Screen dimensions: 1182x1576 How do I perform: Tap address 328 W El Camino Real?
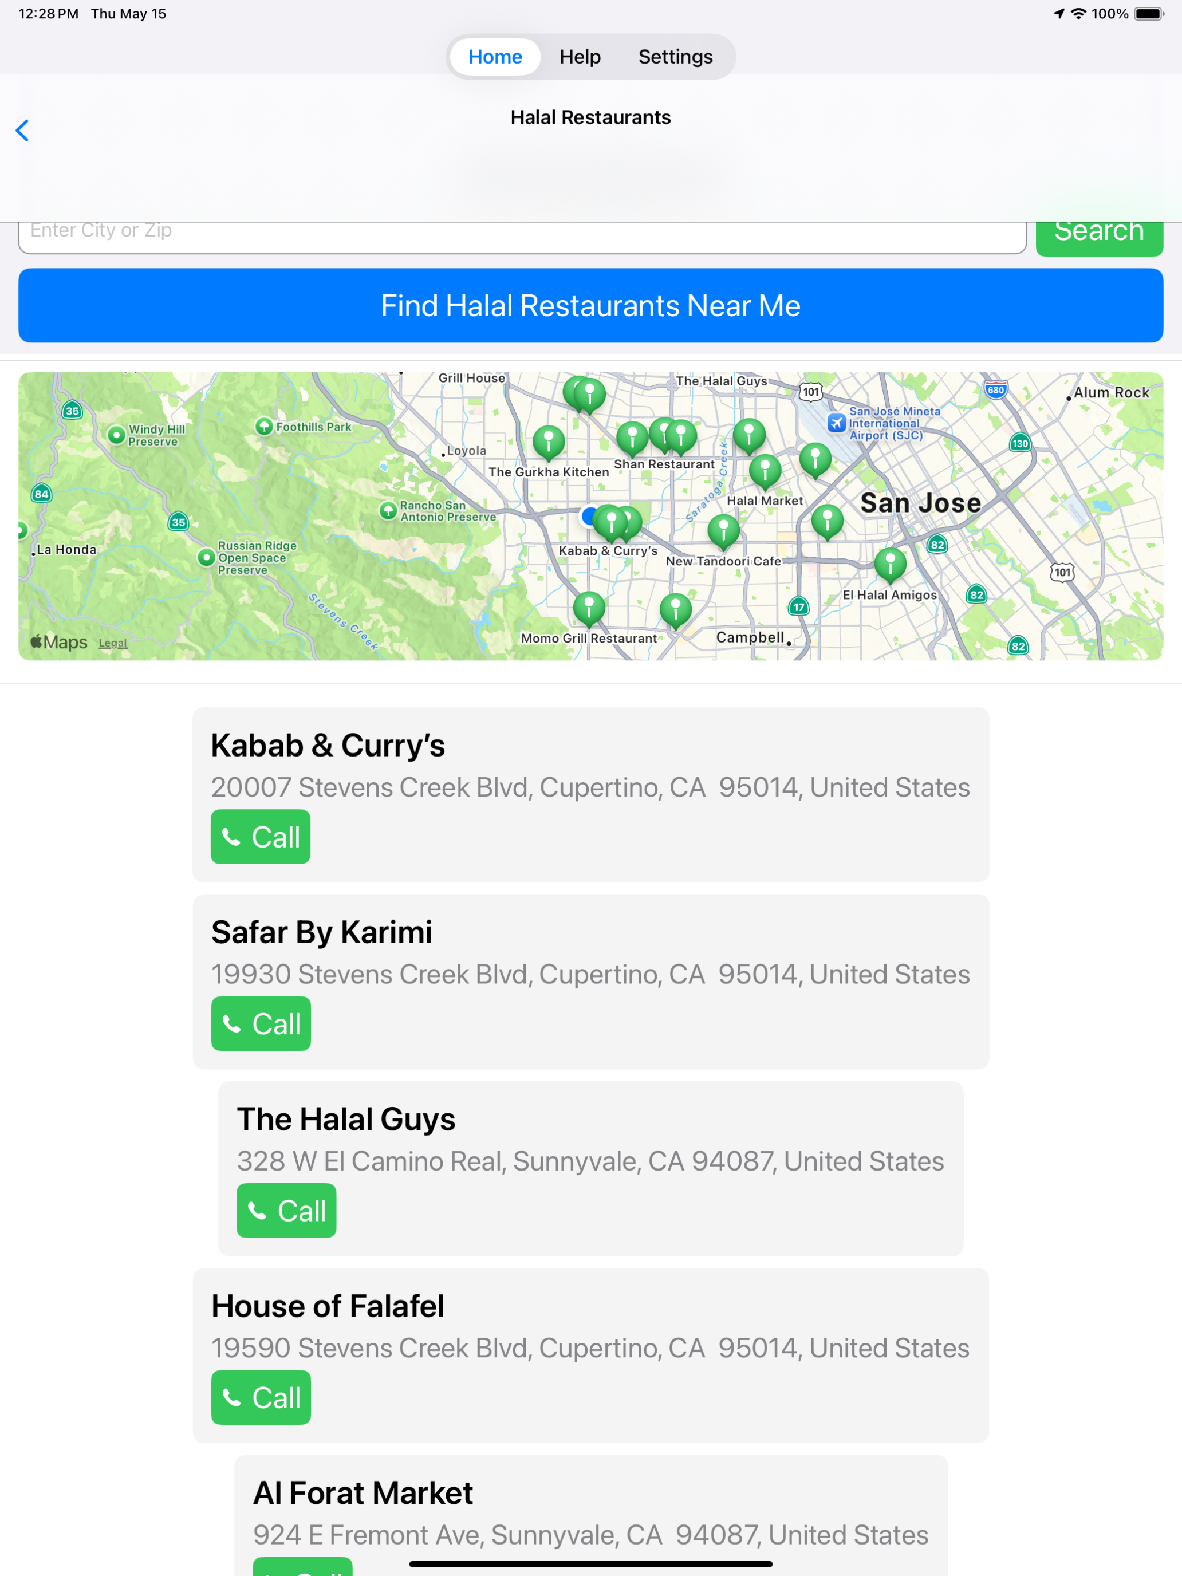click(x=590, y=1161)
